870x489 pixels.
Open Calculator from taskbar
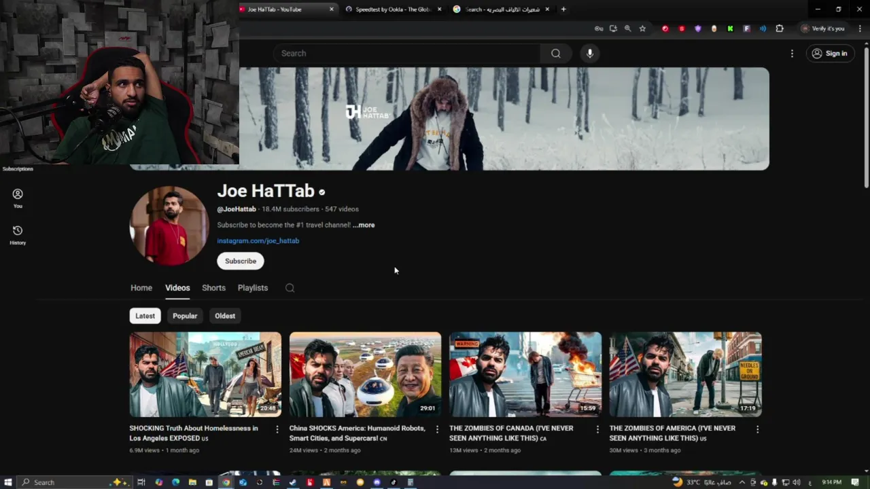(x=411, y=482)
